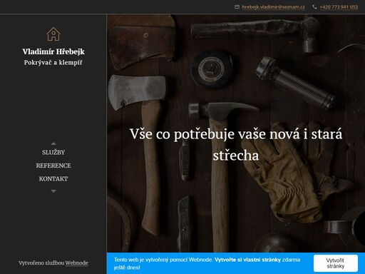The image size is (365, 274).
Task: Click the phone handset icon
Action: 314,7
